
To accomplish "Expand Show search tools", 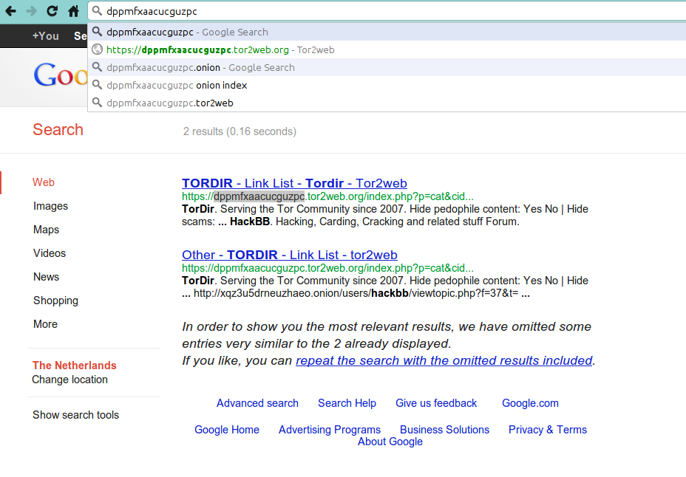I will coord(75,414).
